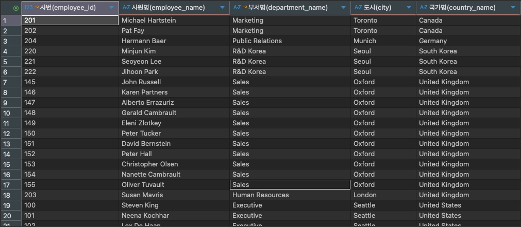521x227 pixels.
Task: Select the cell John Russell
Action: pos(174,82)
